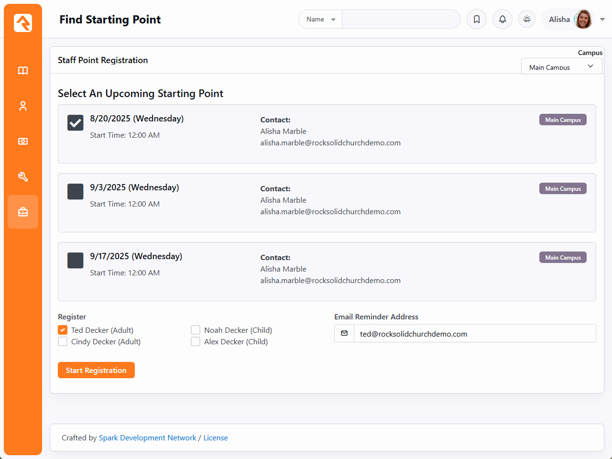Click the Email Reminder Address field
Image resolution: width=612 pixels, height=459 pixels.
[474, 334]
